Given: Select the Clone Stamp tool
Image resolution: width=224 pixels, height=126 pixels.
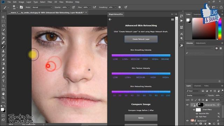Looking at the screenshot, I should point(3,51).
